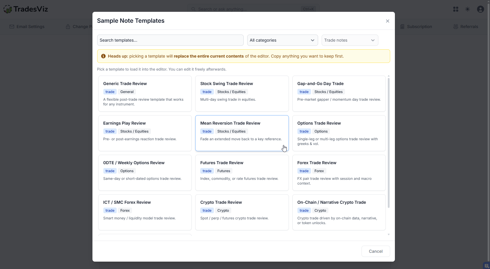Click the Sample Note Templates title
Image resolution: width=490 pixels, height=269 pixels.
point(131,21)
